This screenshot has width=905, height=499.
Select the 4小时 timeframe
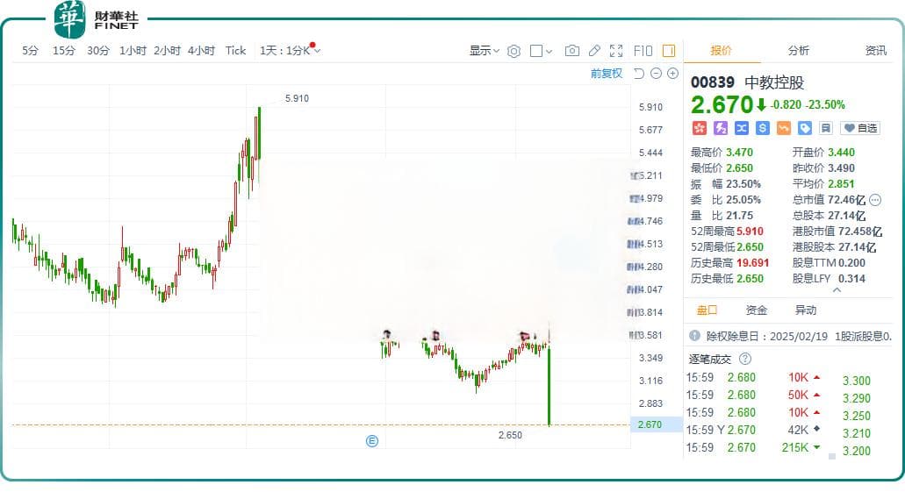coord(201,51)
